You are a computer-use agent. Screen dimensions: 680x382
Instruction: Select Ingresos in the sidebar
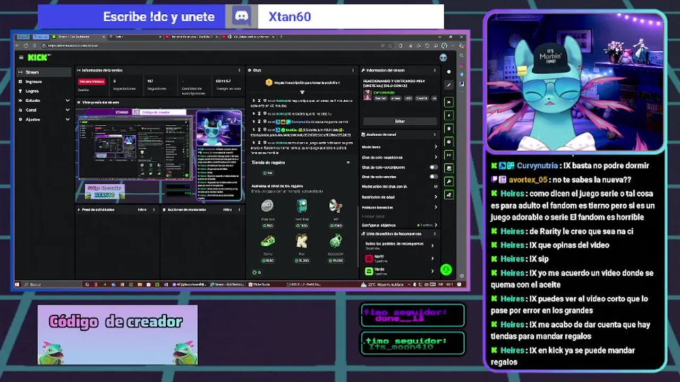point(44,82)
